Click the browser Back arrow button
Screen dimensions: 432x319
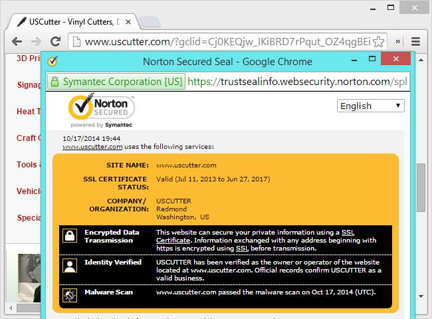pos(17,41)
